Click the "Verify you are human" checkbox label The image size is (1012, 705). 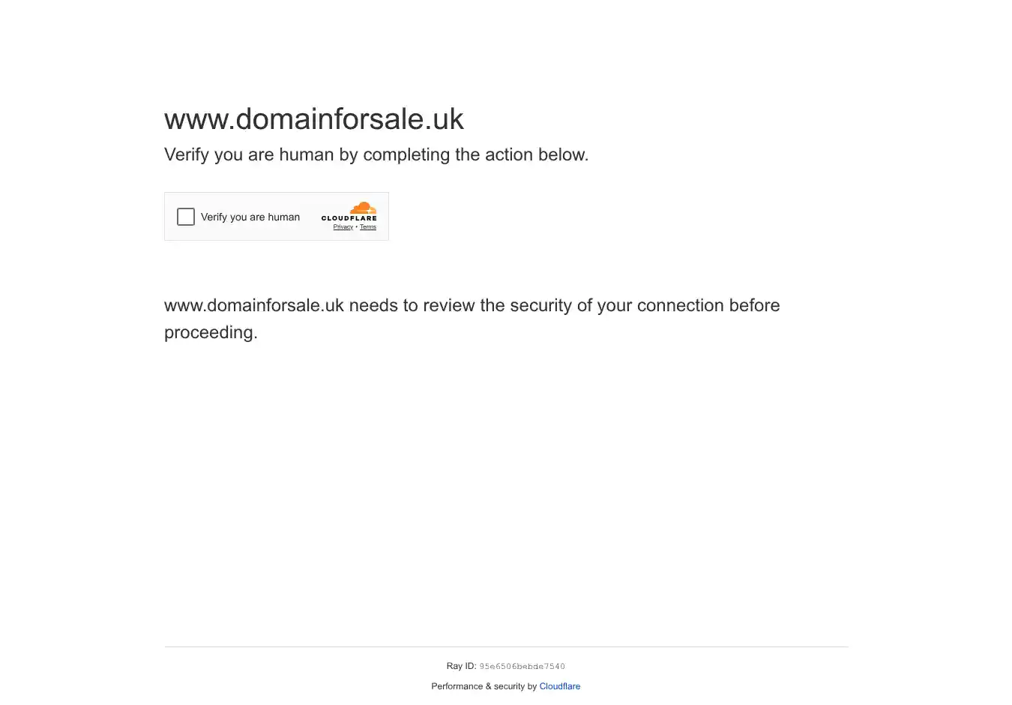(x=250, y=217)
